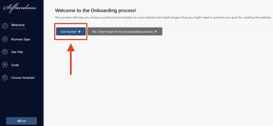The width and height of the screenshot is (273, 126).
Task: Click the Exit arrow icon
Action: coord(19,121)
